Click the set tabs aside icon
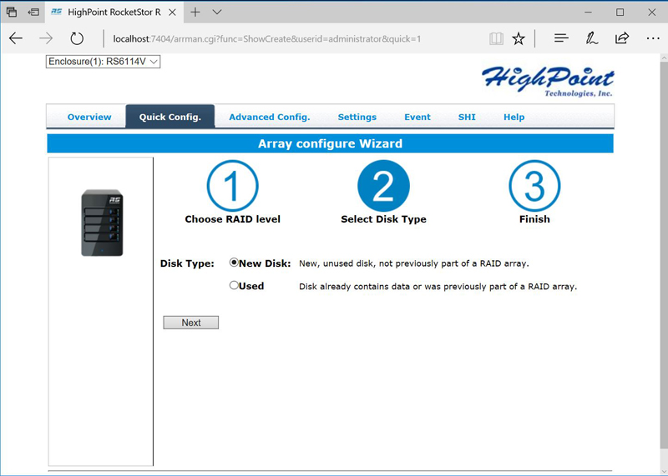This screenshot has height=476, width=668. [33, 12]
